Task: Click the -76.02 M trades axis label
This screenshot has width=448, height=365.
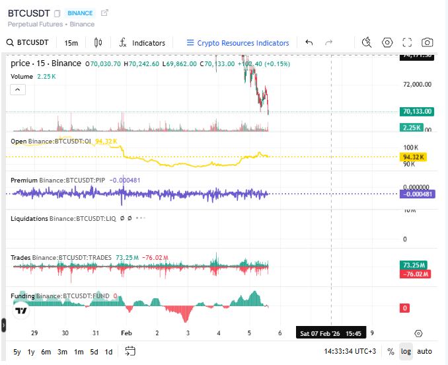Action: [415, 274]
